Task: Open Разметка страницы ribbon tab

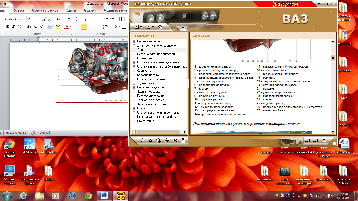Action: click(x=45, y=10)
